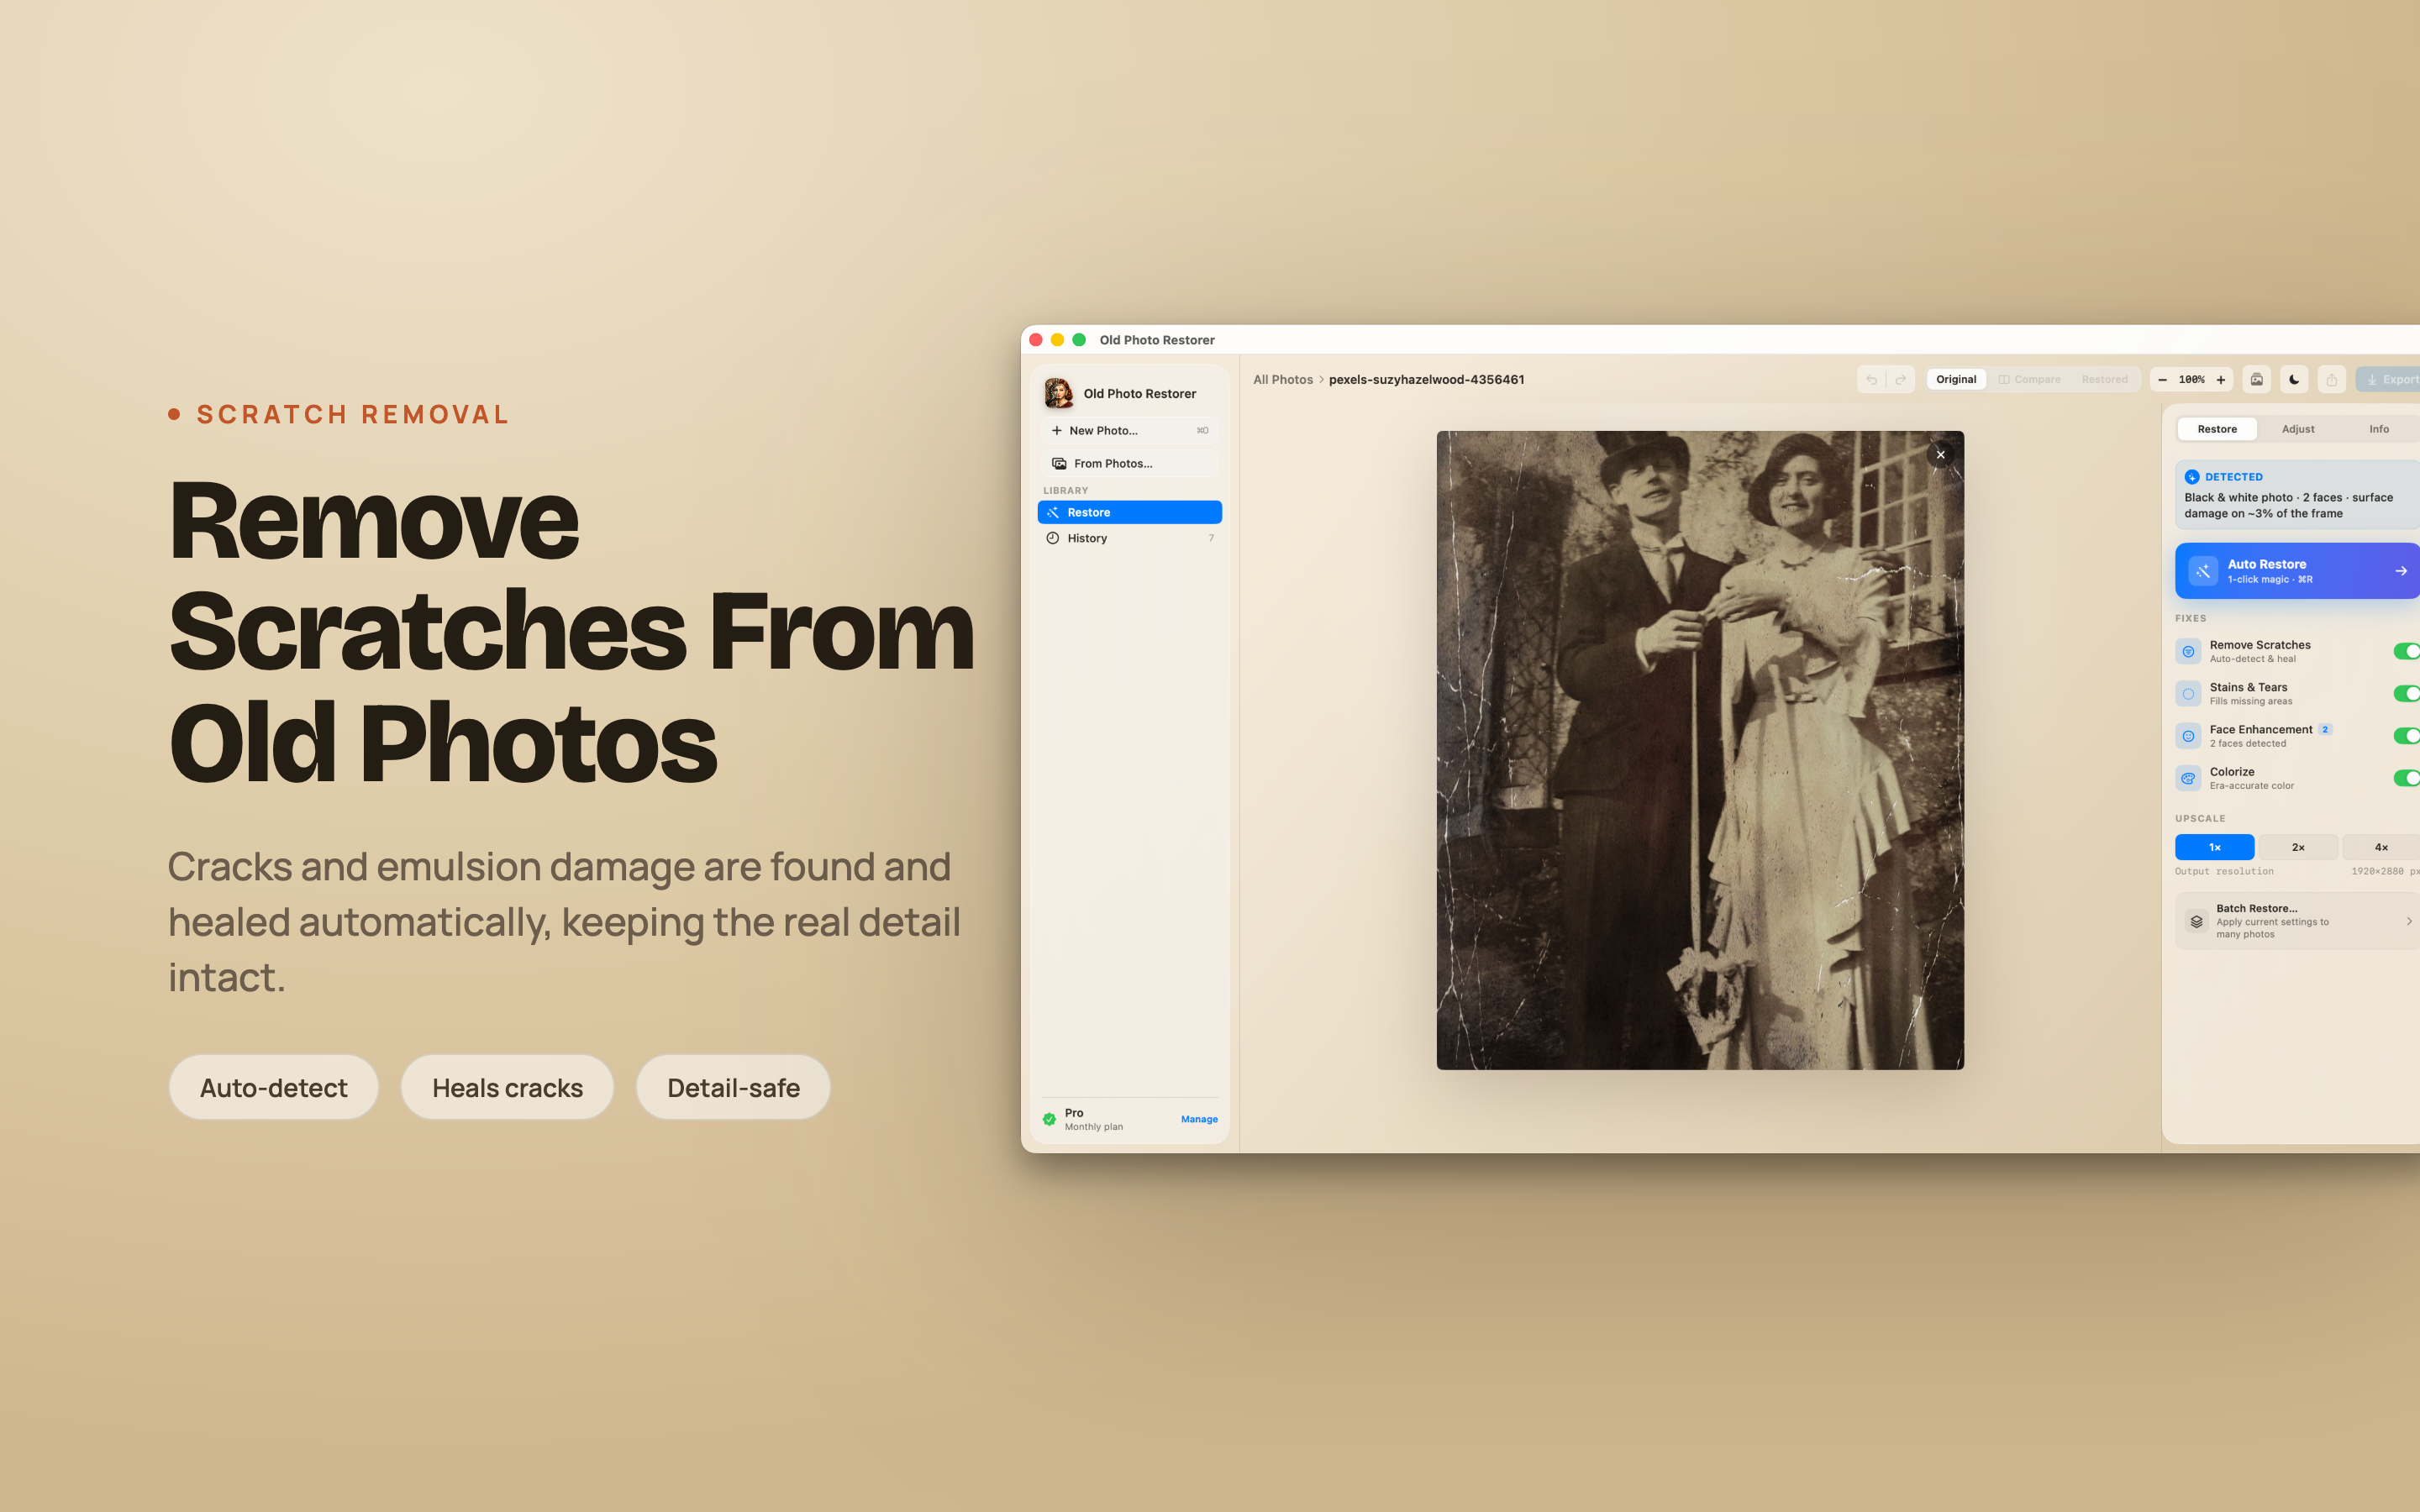Click the New Photo... button
This screenshot has width=2420, height=1512.
[1130, 431]
